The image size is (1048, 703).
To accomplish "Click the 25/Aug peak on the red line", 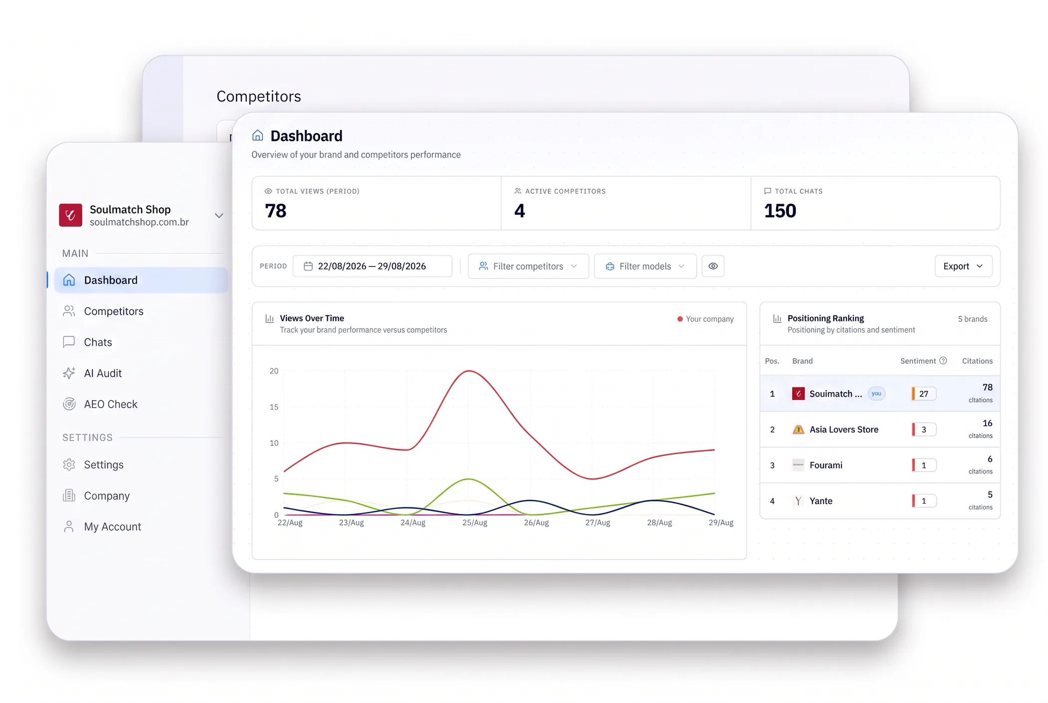I will click(469, 371).
